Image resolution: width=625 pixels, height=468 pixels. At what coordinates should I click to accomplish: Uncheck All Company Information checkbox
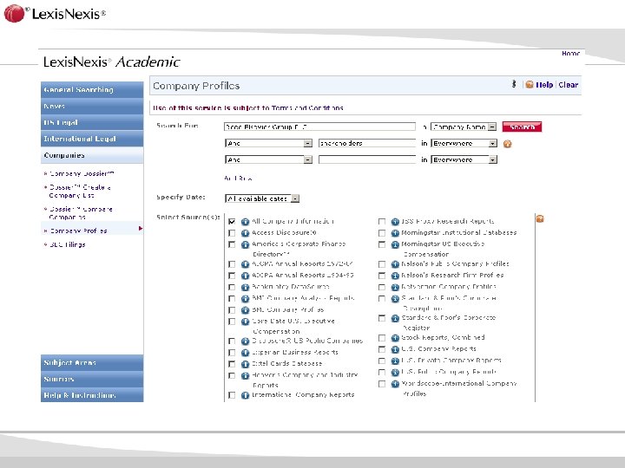(x=232, y=222)
